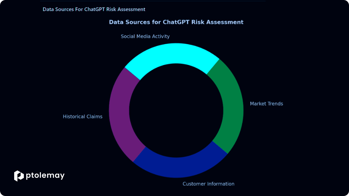
Task: Click the empty center of the donut chart
Action: [176, 111]
